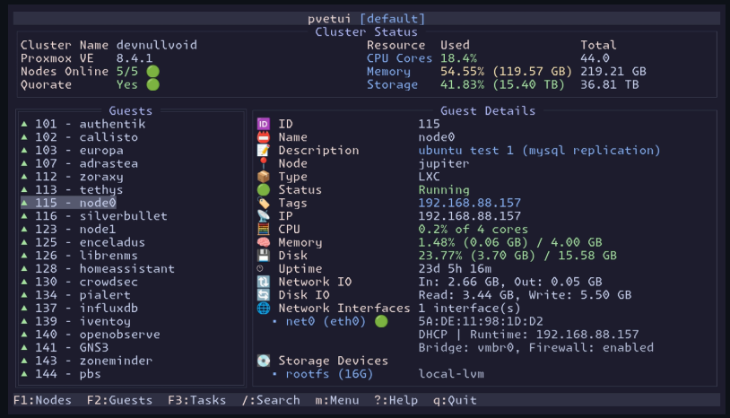Click the CPU abacus icon
730x418 pixels.
click(264, 229)
